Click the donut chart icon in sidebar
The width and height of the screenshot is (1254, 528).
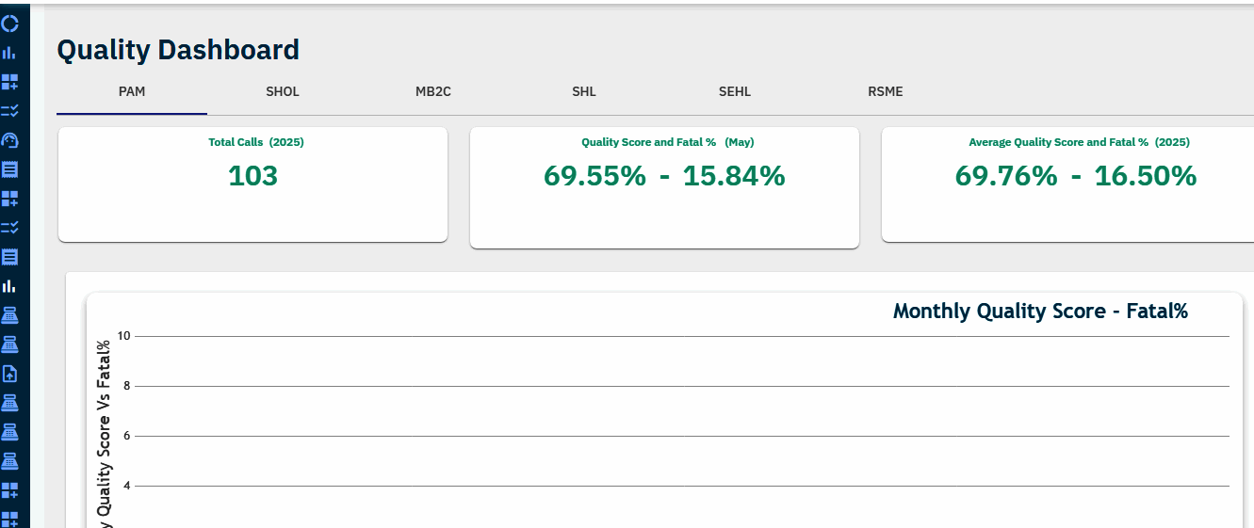pyautogui.click(x=10, y=24)
